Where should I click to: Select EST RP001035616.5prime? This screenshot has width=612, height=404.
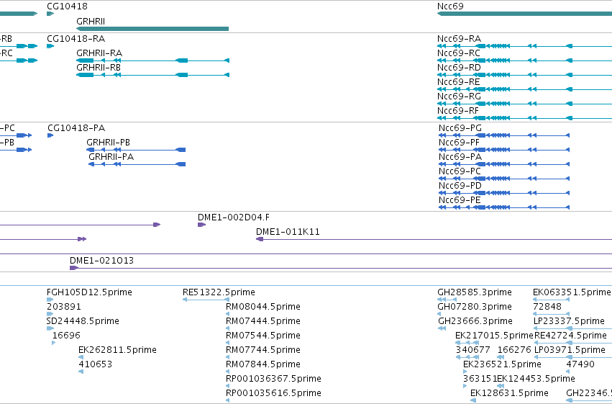tap(273, 393)
